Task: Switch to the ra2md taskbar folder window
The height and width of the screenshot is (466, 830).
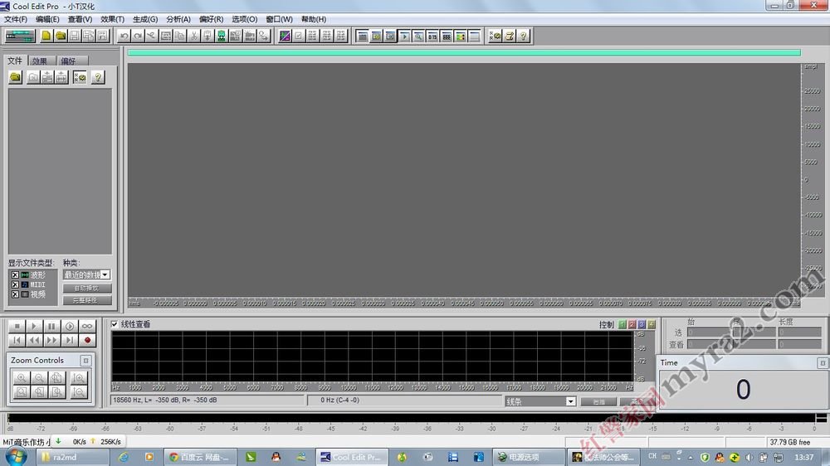Action: (x=73, y=457)
